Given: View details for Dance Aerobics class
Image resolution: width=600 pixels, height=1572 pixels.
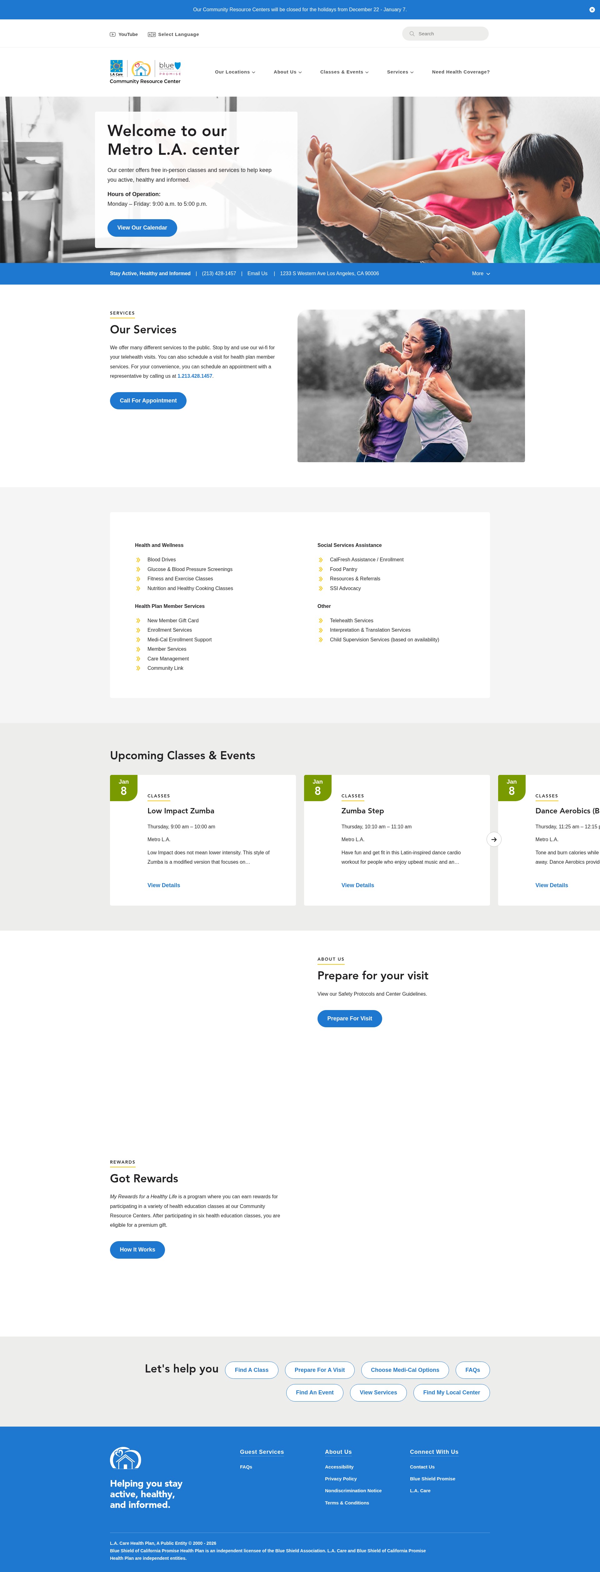Looking at the screenshot, I should pos(552,885).
